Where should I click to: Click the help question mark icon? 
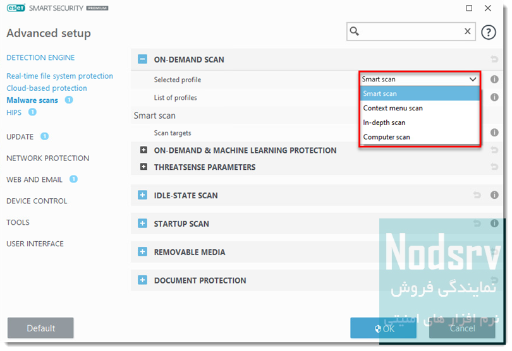489,32
